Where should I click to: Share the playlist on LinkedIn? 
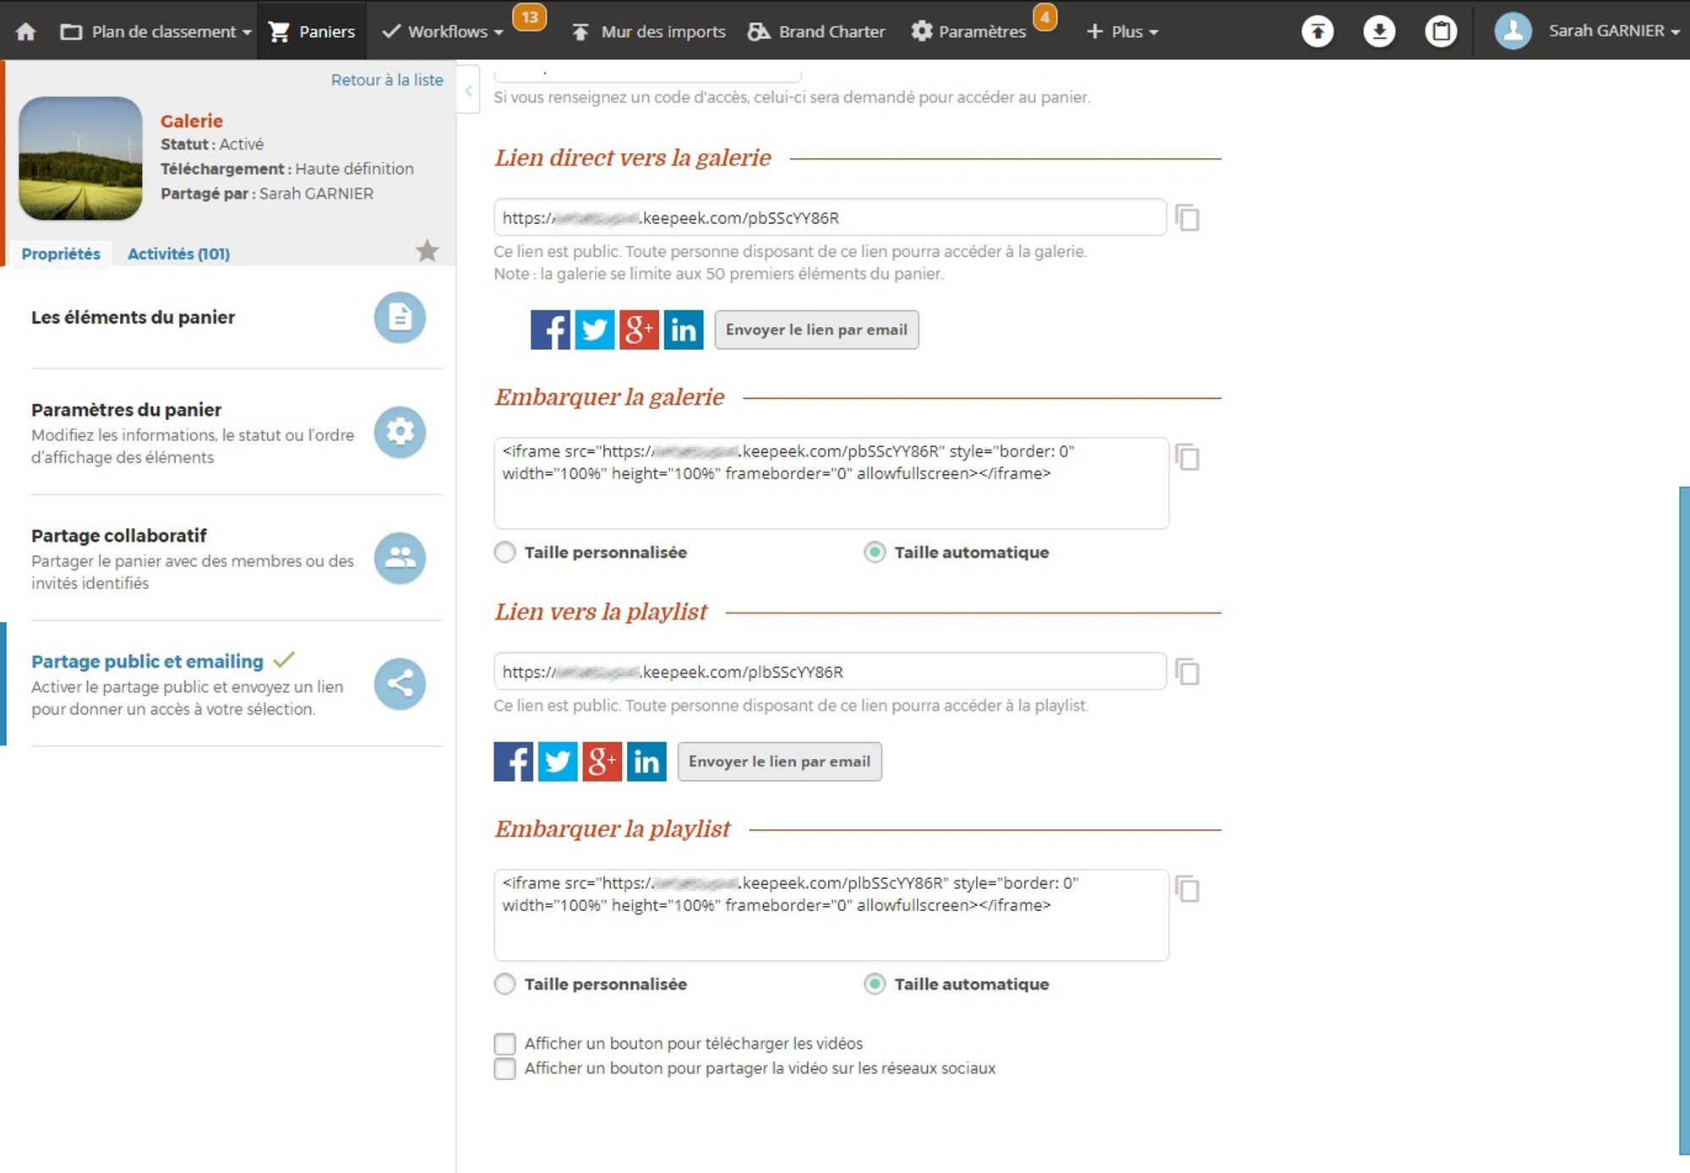coord(646,761)
